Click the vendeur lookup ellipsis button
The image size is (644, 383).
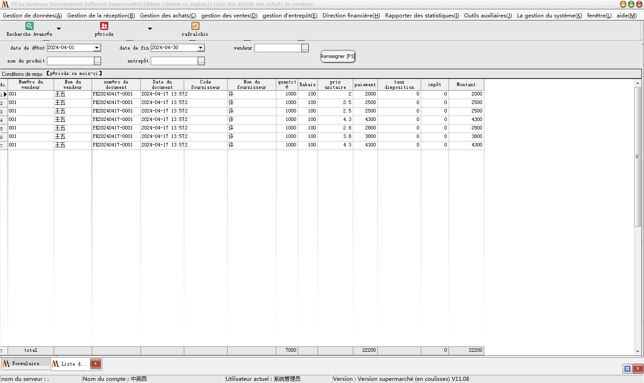point(305,48)
